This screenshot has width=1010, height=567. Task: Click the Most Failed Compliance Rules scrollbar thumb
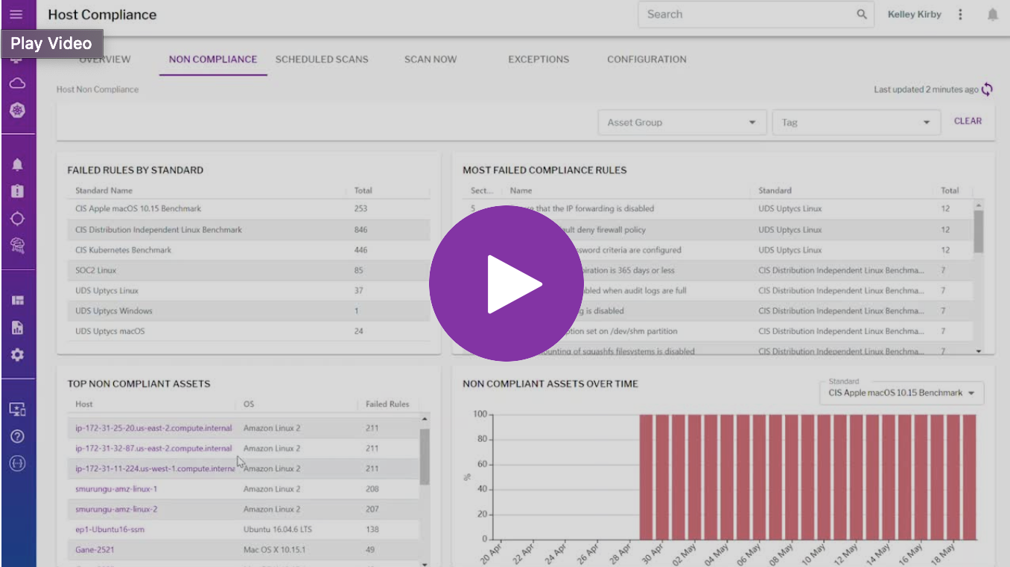(x=979, y=231)
